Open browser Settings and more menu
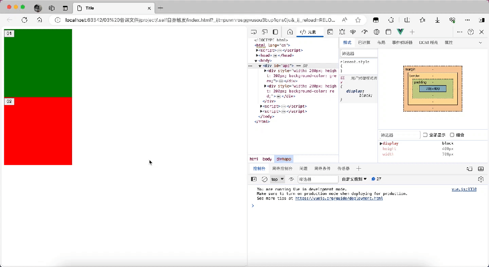Screen dimensions: 489x267 (467, 20)
